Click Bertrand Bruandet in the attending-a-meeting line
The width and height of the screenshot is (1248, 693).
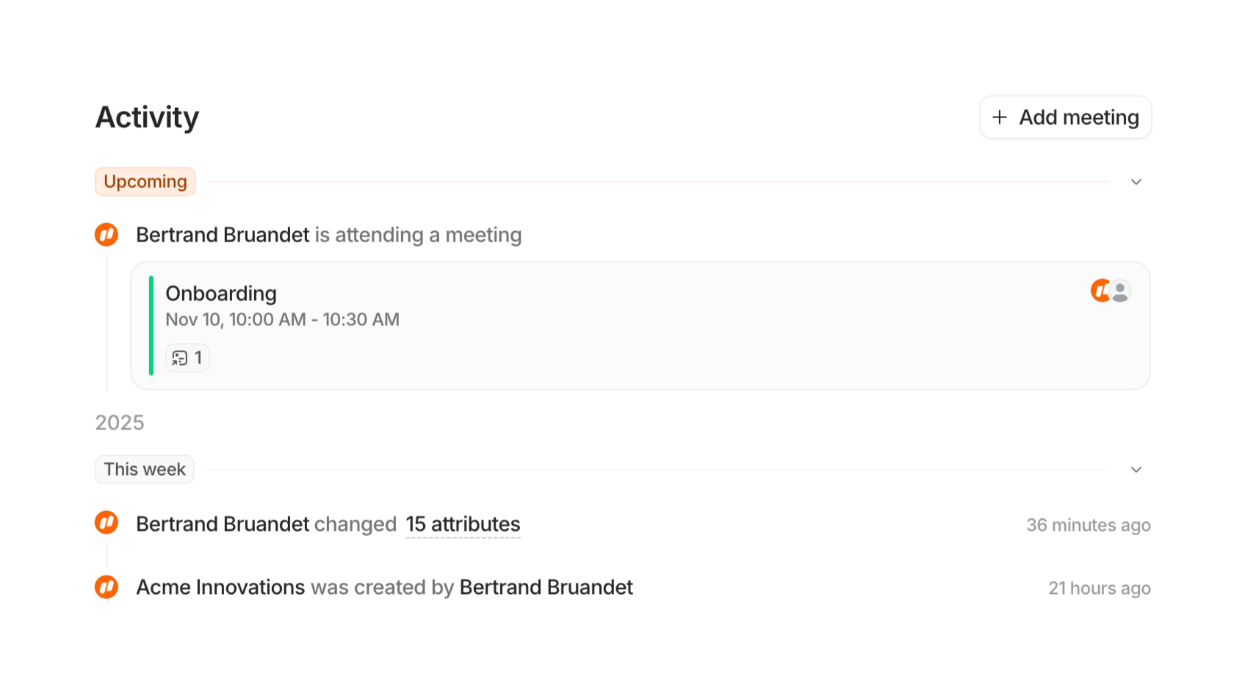(223, 235)
